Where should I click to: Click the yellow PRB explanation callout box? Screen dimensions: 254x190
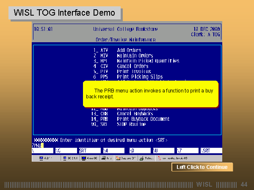(150, 94)
